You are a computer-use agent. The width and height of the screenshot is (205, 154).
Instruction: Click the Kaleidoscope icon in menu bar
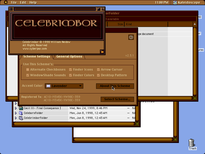(x=175, y=3)
